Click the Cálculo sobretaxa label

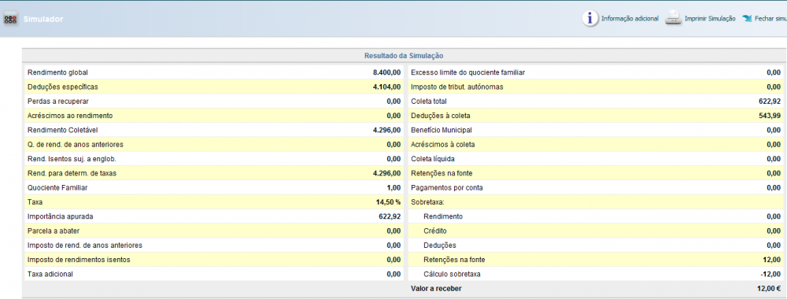tap(453, 275)
